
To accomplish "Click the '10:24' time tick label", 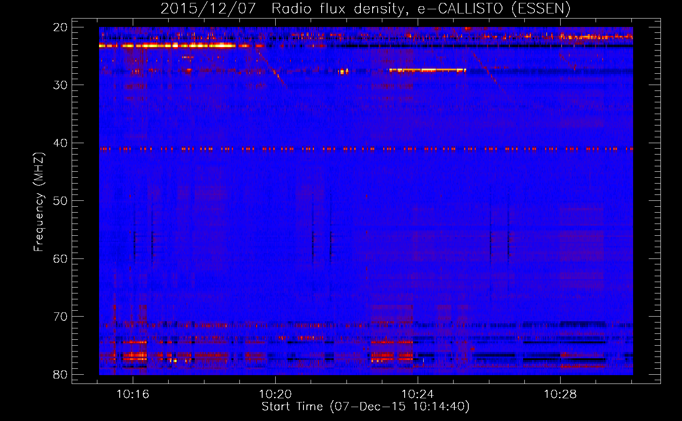I will point(418,394).
